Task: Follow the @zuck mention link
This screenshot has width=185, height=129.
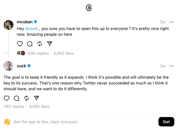Action: point(32,29)
